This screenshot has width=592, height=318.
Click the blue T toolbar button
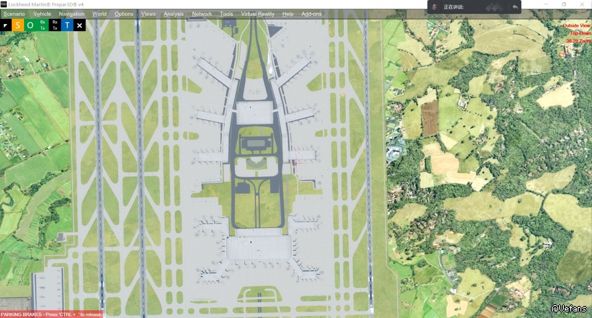point(67,25)
